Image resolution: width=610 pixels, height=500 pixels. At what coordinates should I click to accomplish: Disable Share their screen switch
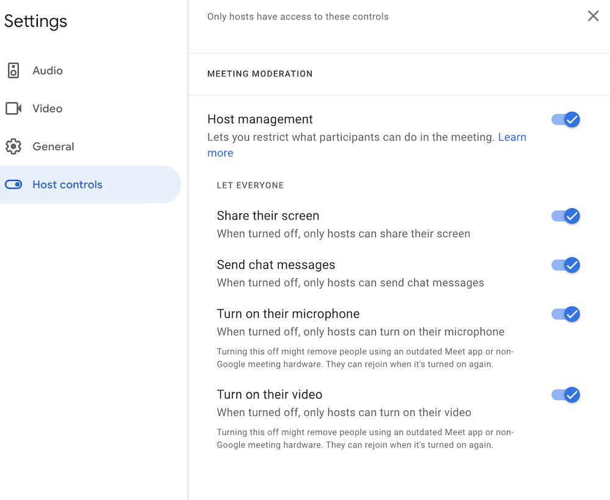point(565,216)
